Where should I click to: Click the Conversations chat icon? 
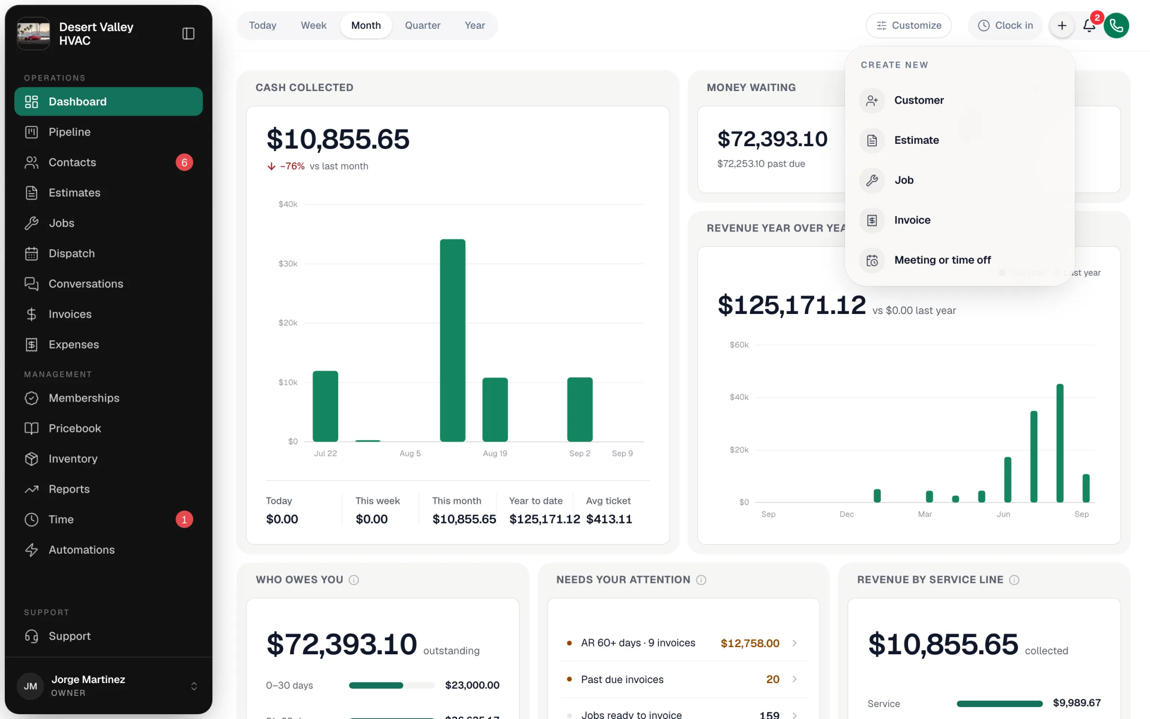coord(32,284)
